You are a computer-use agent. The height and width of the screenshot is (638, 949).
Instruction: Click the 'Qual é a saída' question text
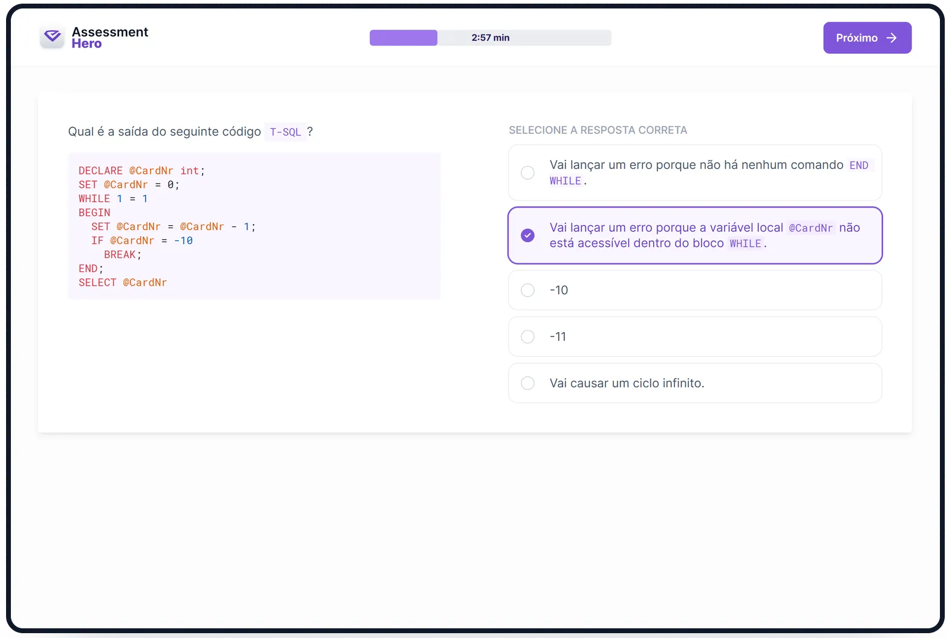tap(164, 132)
